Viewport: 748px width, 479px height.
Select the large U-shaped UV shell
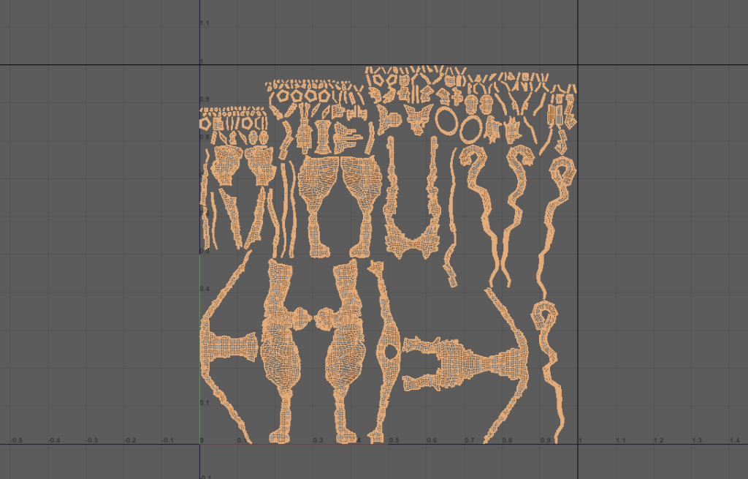[410, 240]
